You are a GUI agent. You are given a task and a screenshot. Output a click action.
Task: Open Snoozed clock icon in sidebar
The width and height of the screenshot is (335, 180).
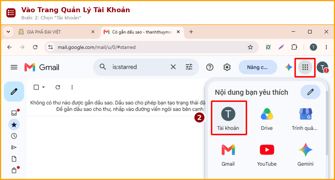14,136
